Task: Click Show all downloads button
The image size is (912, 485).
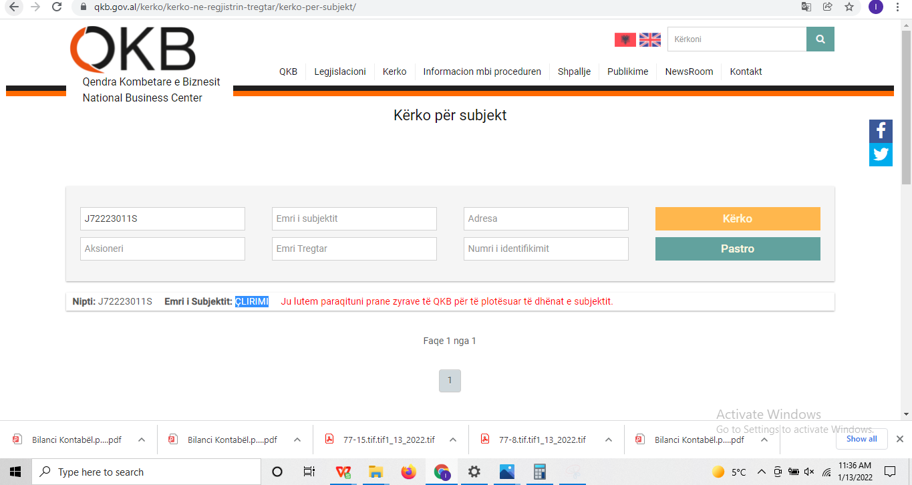Action: coord(861,439)
